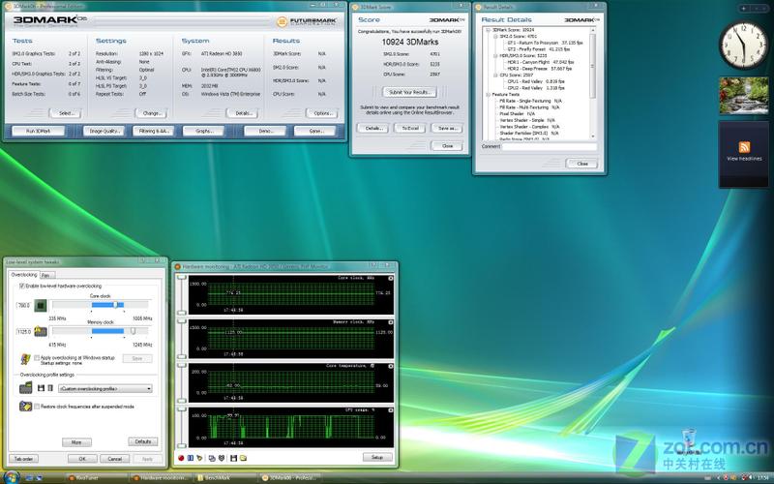Click the suspended mode icon beside Restore clock option
This screenshot has width=774, height=484.
pos(25,406)
